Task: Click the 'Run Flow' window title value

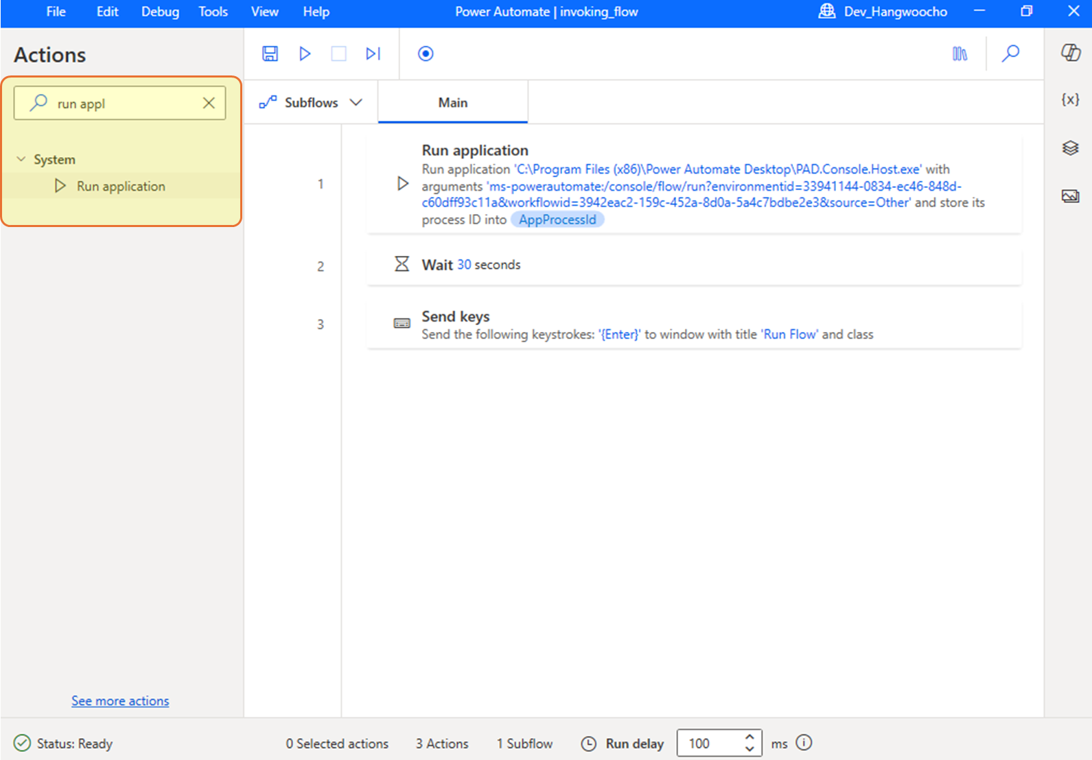Action: [790, 334]
